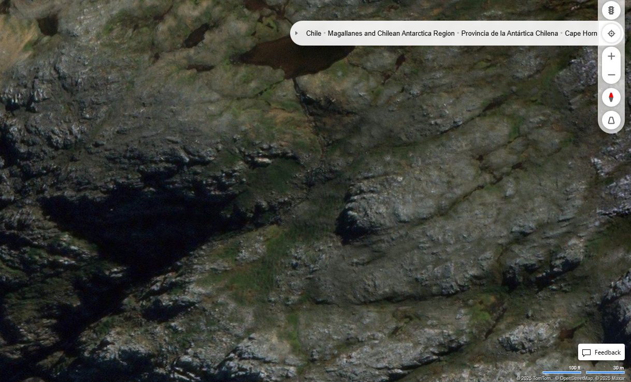Tilt the map view
The height and width of the screenshot is (382, 631).
click(x=611, y=120)
